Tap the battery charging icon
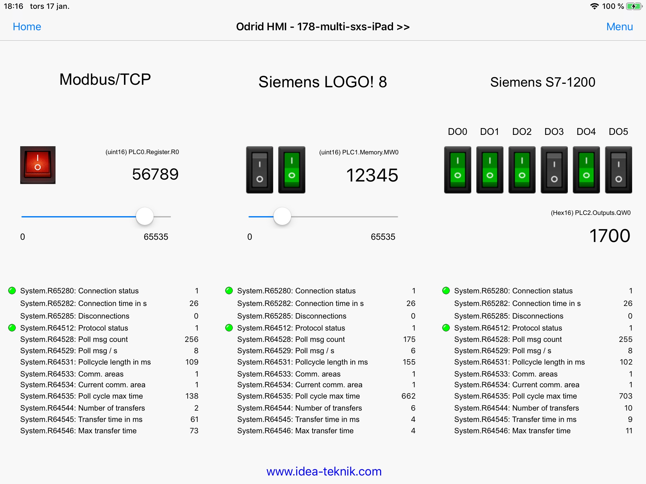This screenshot has width=646, height=484. [634, 6]
